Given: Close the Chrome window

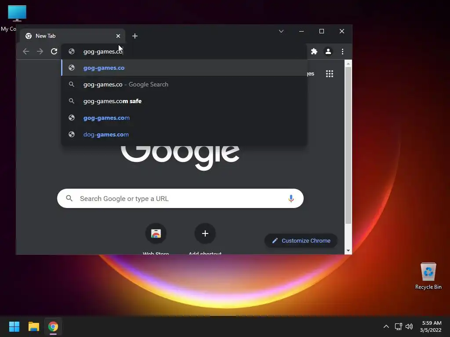Looking at the screenshot, I should 342,31.
